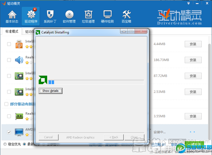Click the driver list vertical scrollbar
Screen dimensions: 212x155
click(x=209, y=92)
